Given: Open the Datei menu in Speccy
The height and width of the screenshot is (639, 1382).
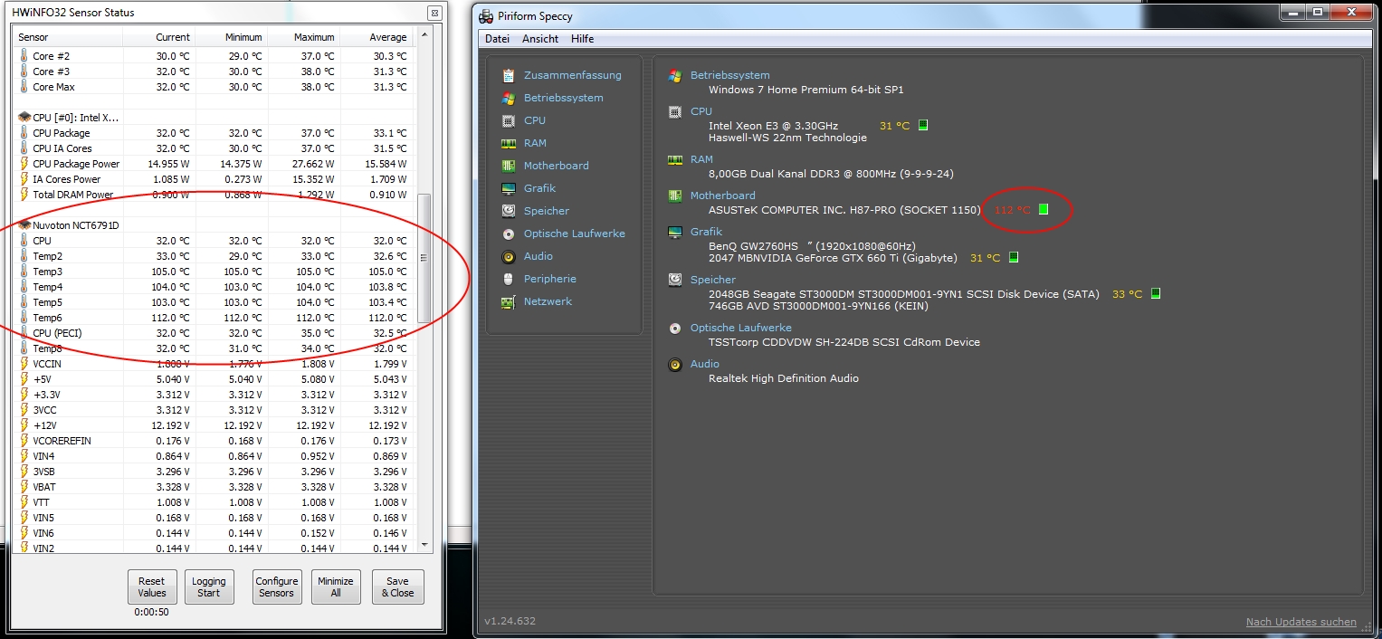Looking at the screenshot, I should [497, 39].
